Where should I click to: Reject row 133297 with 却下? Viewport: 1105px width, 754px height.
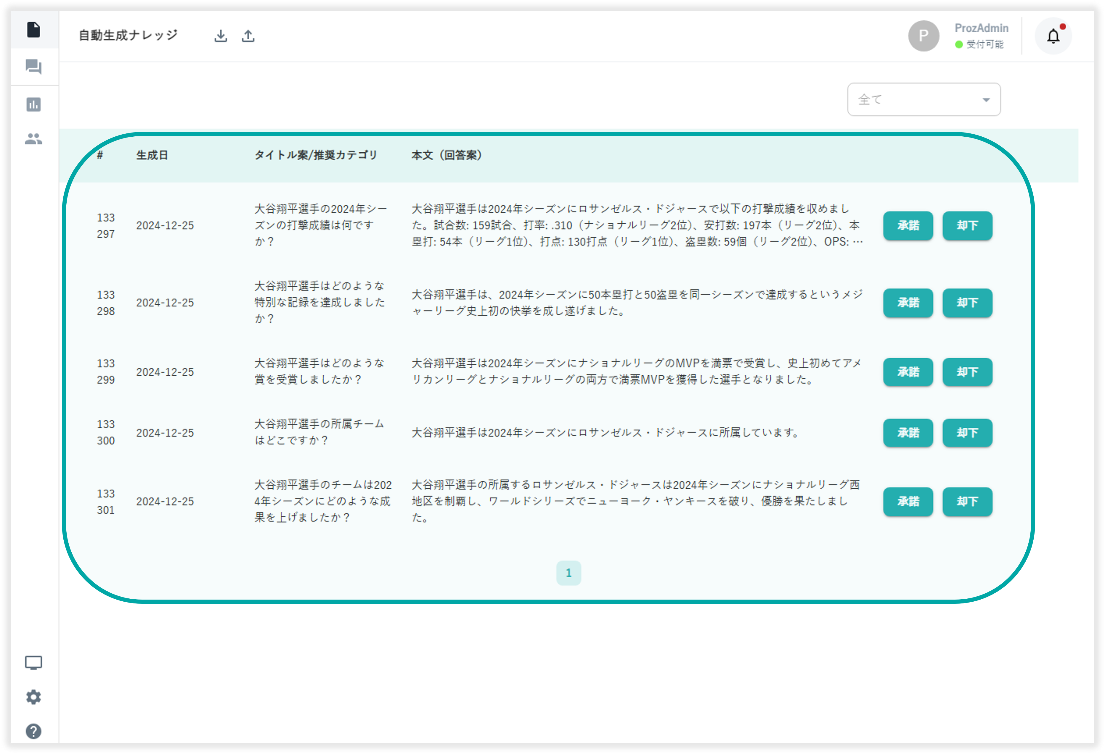(967, 226)
